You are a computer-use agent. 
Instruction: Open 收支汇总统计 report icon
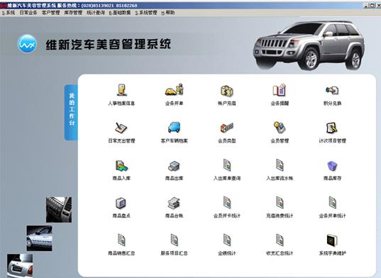[280, 240]
